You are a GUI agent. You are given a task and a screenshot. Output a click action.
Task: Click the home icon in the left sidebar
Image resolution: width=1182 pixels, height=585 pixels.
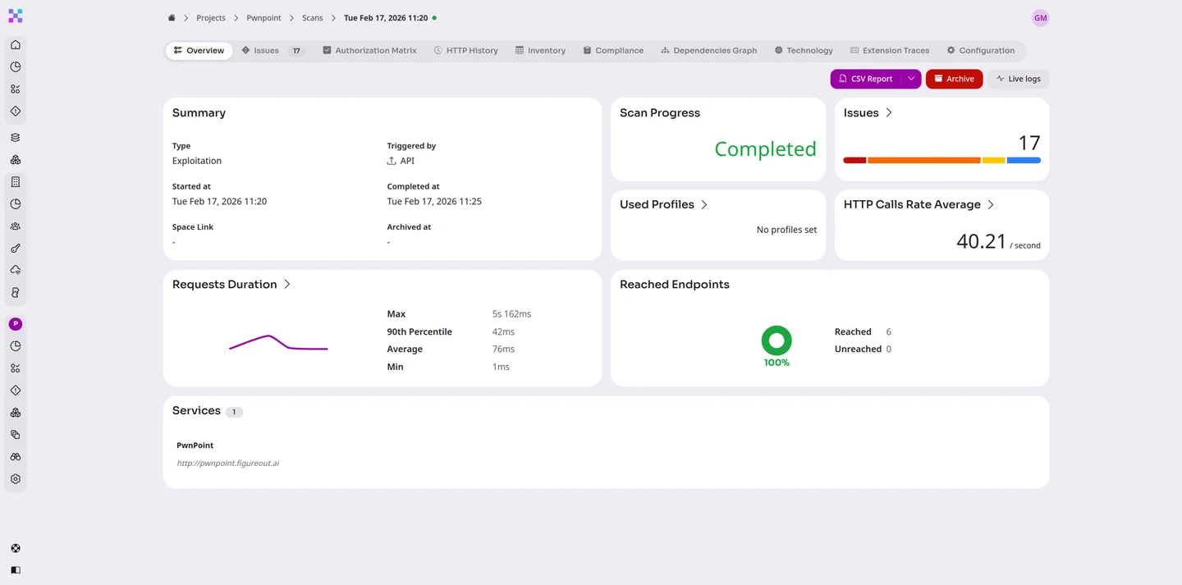(x=16, y=45)
